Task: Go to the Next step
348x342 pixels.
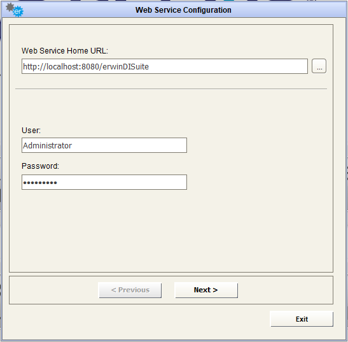Action: [206, 290]
